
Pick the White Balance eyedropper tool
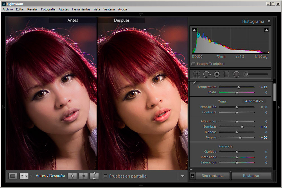point(194,83)
